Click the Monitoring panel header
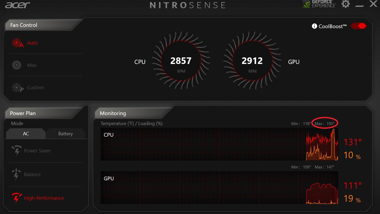The image size is (380, 214). coord(112,113)
